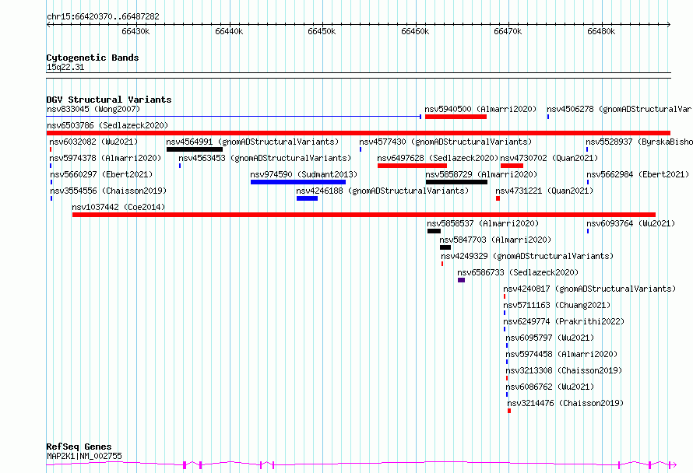Image resolution: width=693 pixels, height=473 pixels.
Task: Open nsv5974378 (Almarri2020) variant label
Action: [105, 158]
